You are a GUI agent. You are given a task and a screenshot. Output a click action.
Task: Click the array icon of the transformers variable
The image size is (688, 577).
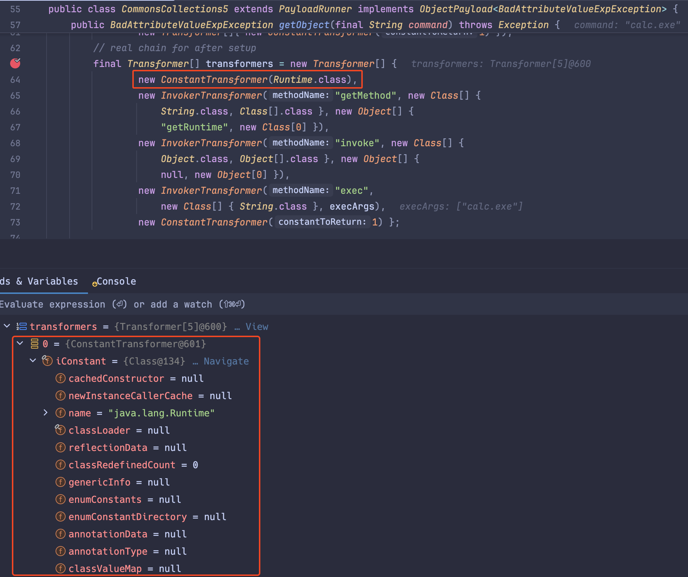[x=22, y=327]
